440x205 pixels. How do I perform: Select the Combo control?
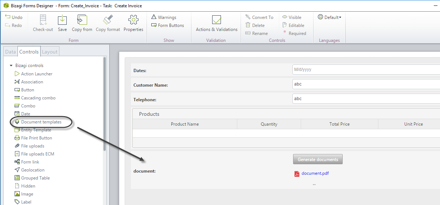tap(25, 106)
